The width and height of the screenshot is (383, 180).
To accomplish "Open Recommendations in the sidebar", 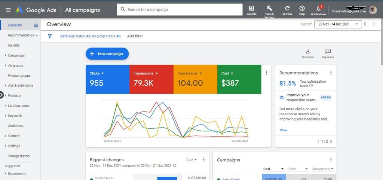I will pyautogui.click(x=21, y=35).
